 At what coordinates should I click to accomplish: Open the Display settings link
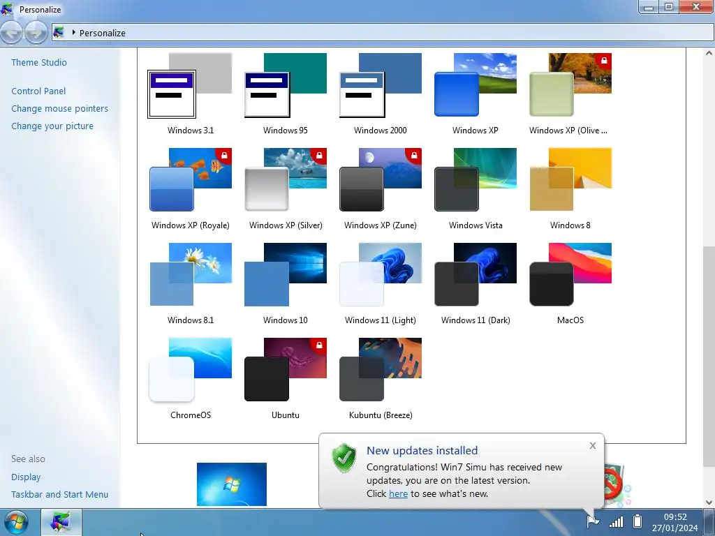[x=26, y=477]
